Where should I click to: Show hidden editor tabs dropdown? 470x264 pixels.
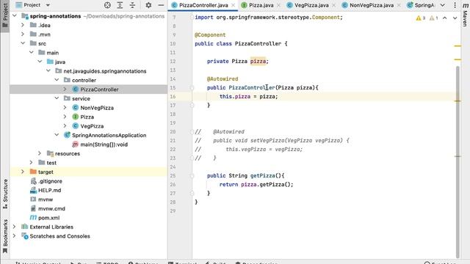point(443,5)
